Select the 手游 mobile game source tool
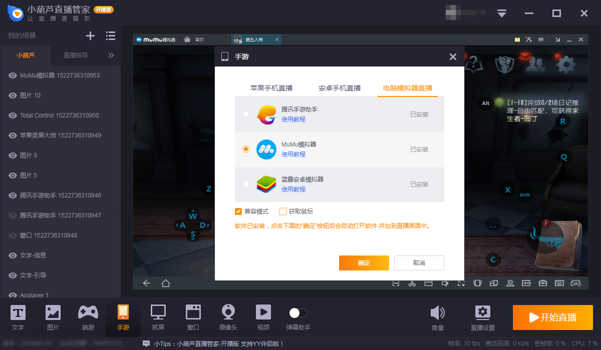This screenshot has height=350, width=601. [x=123, y=318]
